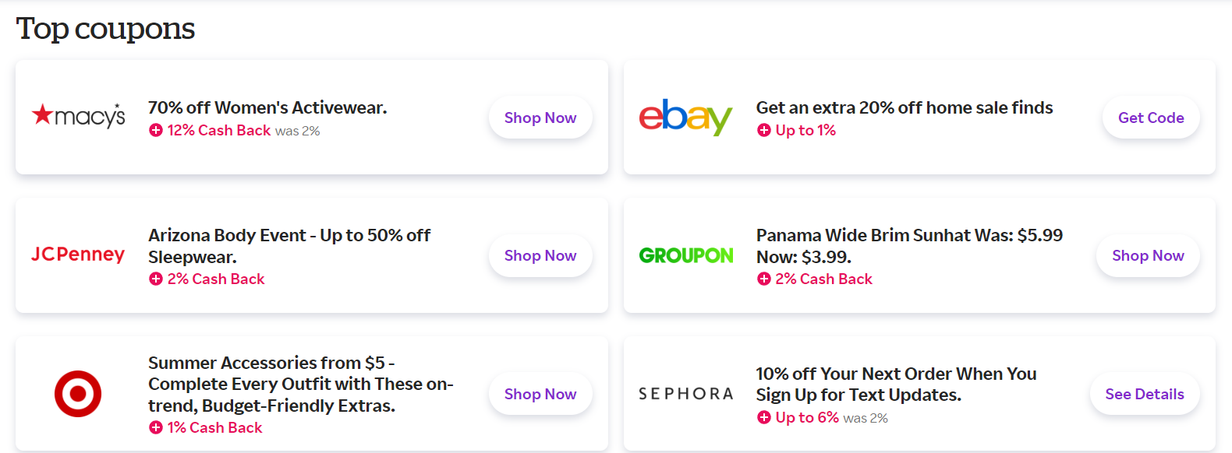Click the JCPenney logo
1232x453 pixels.
(78, 255)
